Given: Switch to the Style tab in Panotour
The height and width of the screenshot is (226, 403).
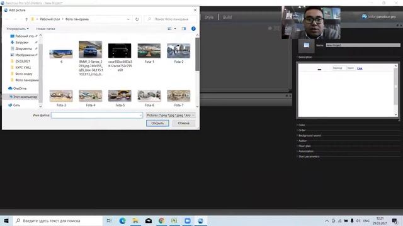Looking at the screenshot, I should [209, 17].
